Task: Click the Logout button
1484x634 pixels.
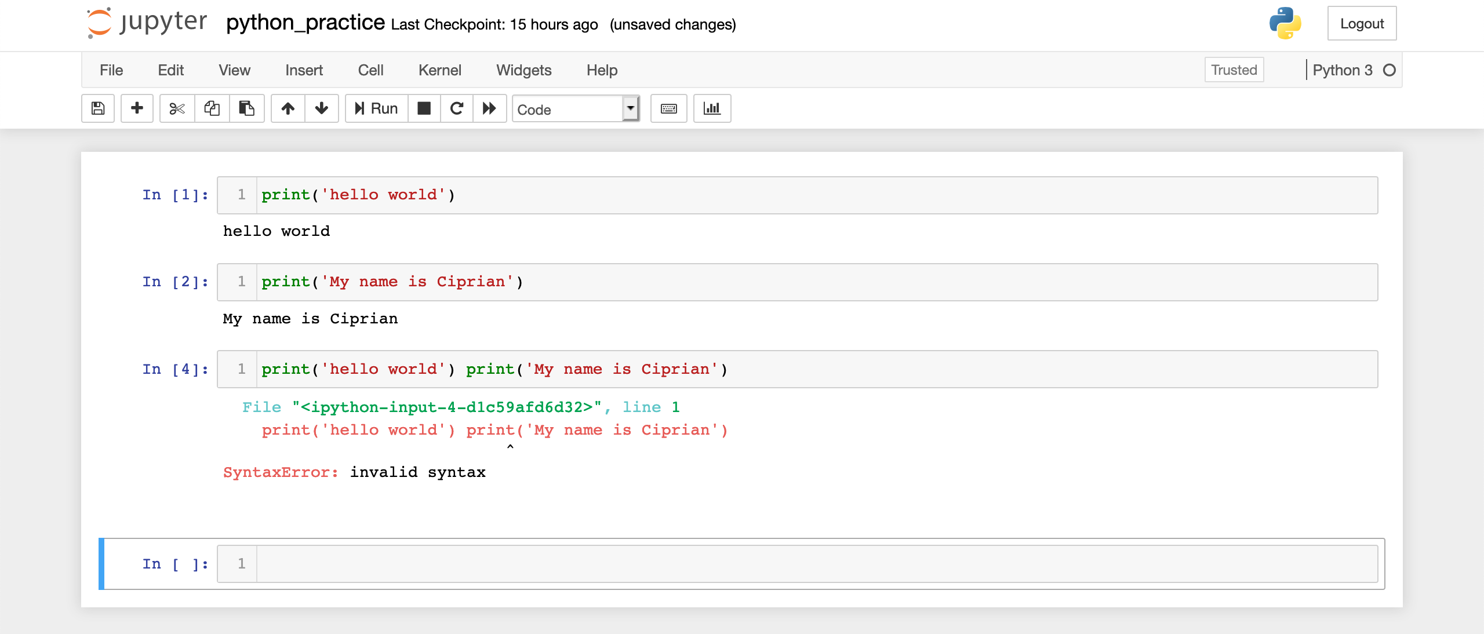Action: [x=1360, y=24]
